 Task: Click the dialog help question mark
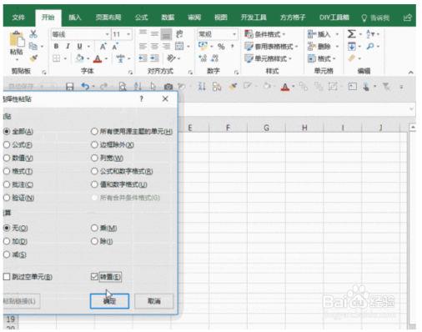point(142,98)
